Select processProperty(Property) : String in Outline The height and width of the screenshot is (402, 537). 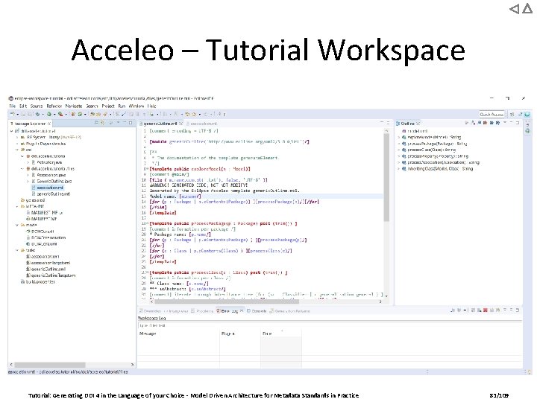click(436, 156)
